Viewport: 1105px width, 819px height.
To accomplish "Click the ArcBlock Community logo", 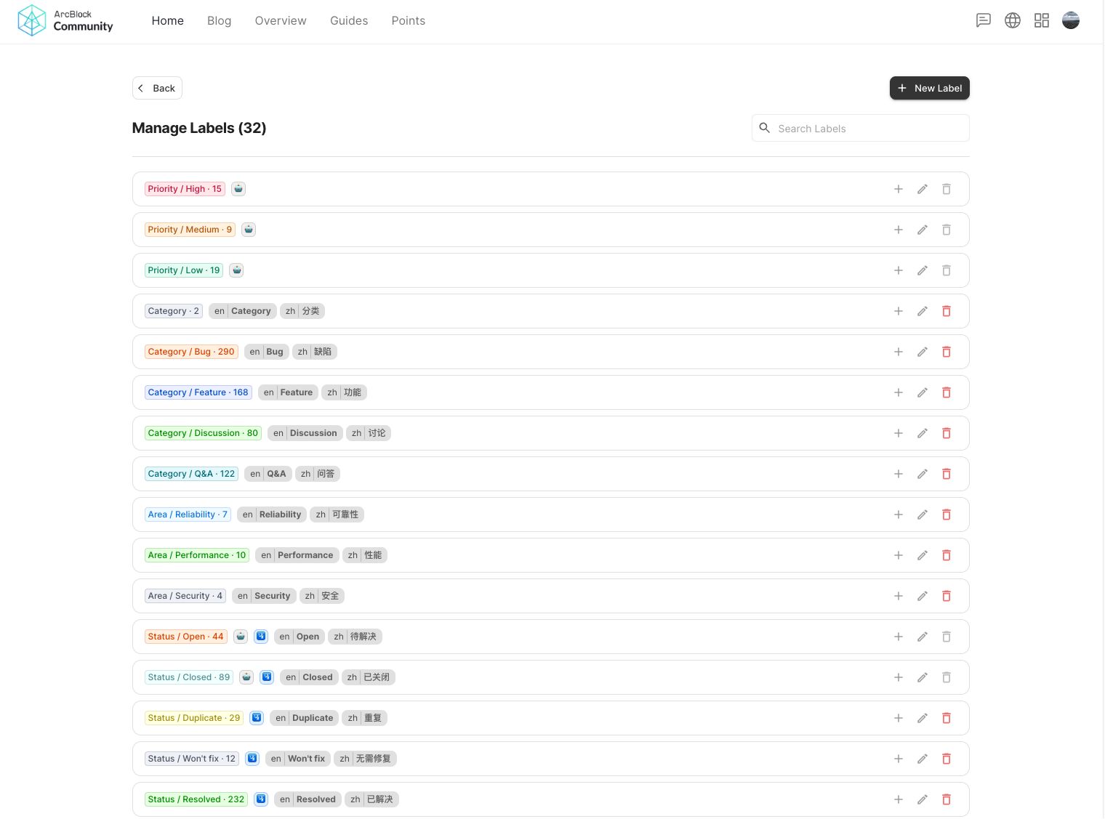I will [65, 20].
